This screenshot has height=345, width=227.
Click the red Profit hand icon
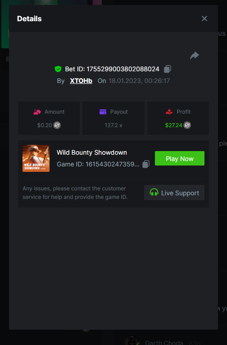pos(169,112)
